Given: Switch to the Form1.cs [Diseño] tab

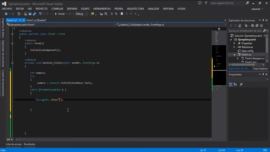Looking at the screenshot, I should tap(36, 20).
